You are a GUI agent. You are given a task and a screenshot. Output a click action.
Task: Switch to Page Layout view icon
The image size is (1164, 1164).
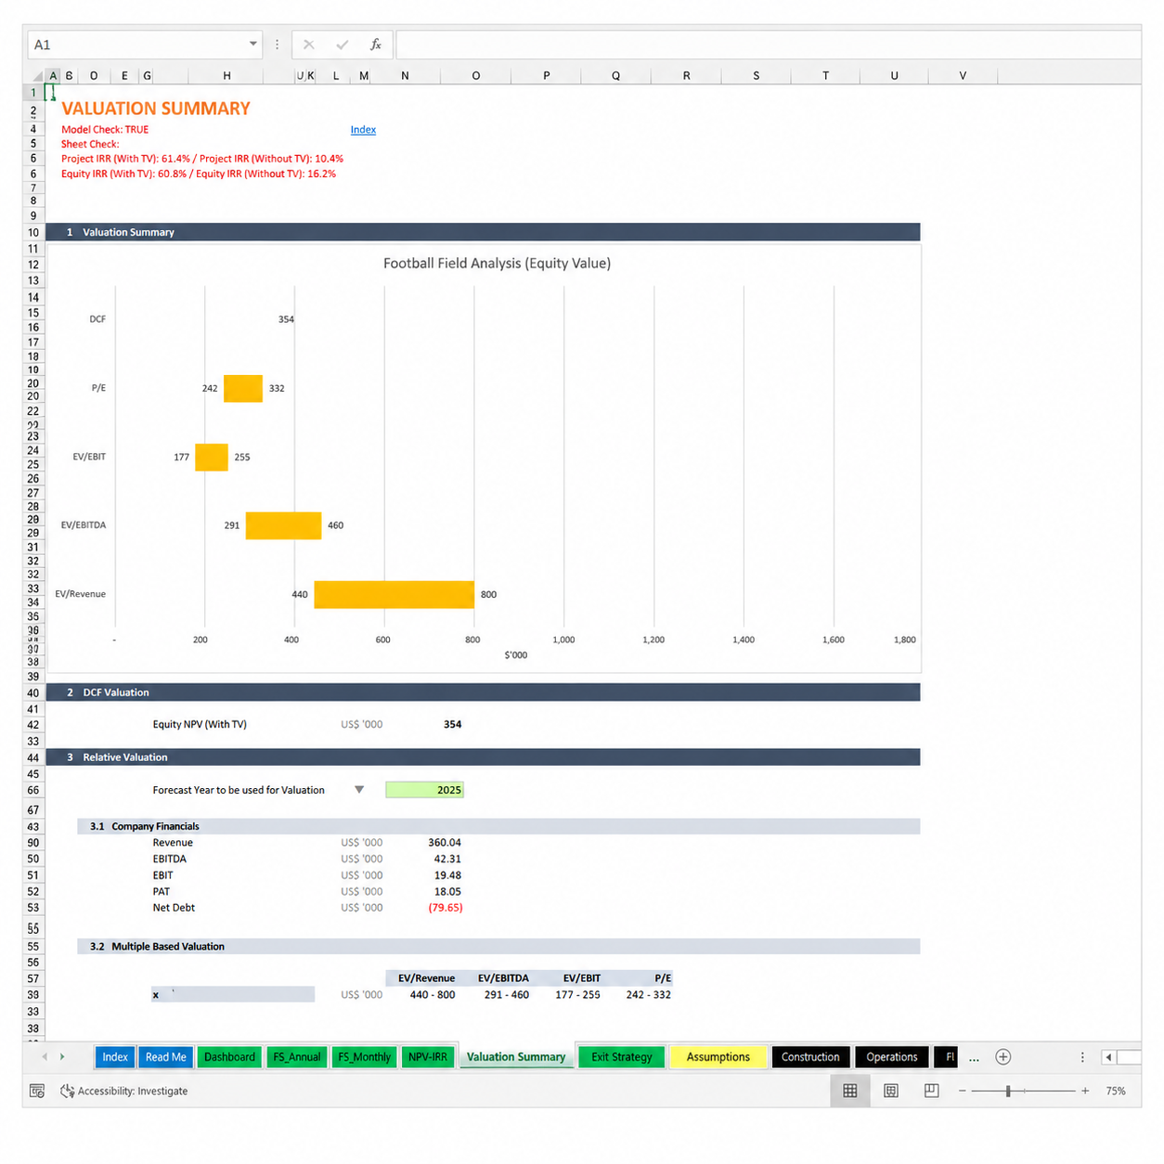click(891, 1091)
